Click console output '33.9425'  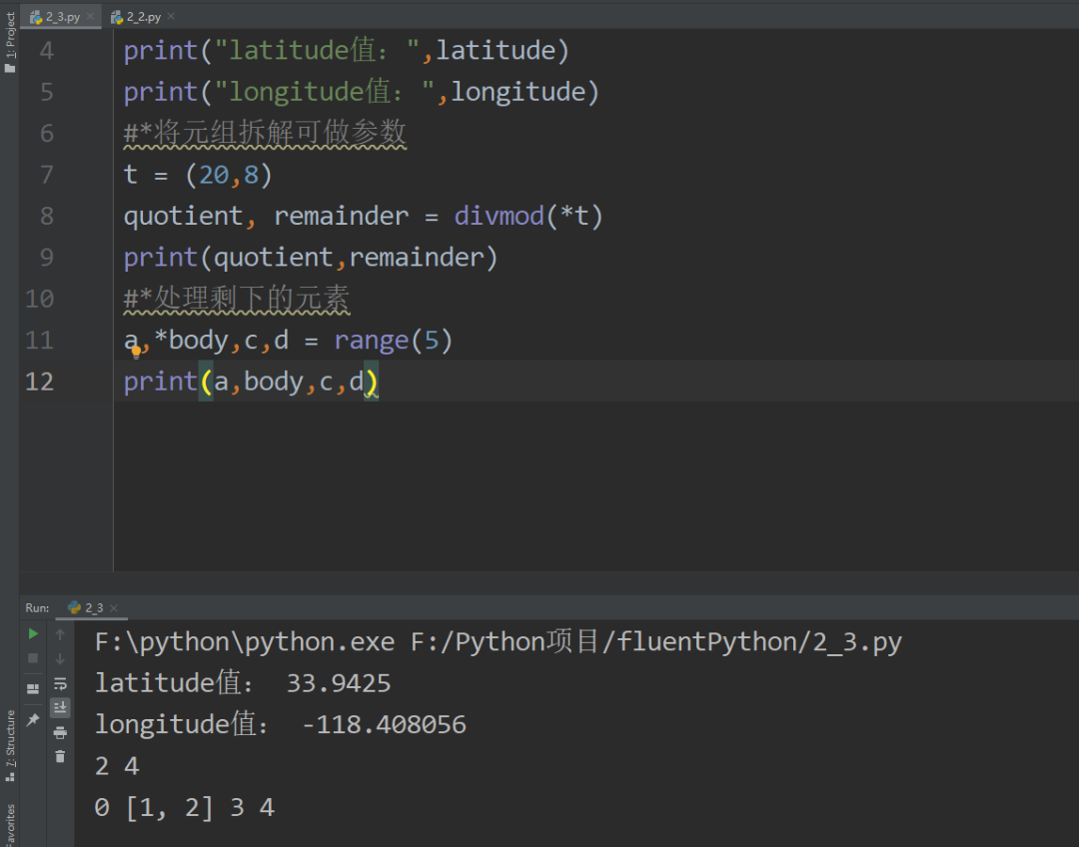[x=338, y=684]
